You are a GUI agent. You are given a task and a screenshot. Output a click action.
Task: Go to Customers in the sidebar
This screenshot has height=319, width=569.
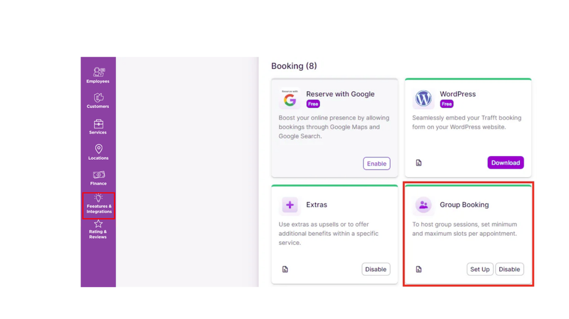pos(98,97)
